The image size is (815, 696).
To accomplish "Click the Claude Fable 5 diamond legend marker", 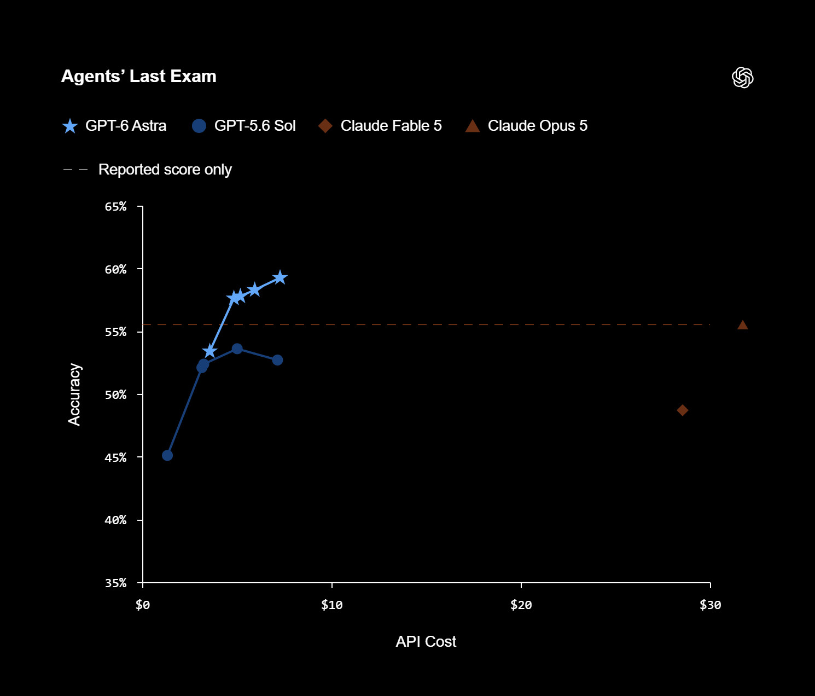I will [x=325, y=126].
